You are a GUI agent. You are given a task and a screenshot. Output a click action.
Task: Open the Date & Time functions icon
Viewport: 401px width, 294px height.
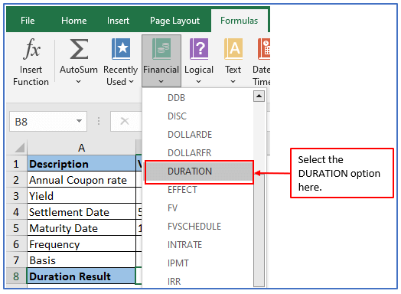point(264,48)
